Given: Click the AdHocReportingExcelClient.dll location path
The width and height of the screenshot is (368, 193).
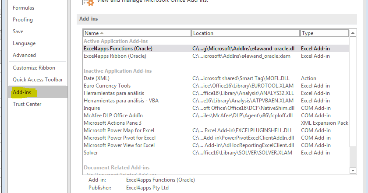Looking at the screenshot, I should coord(243,145).
